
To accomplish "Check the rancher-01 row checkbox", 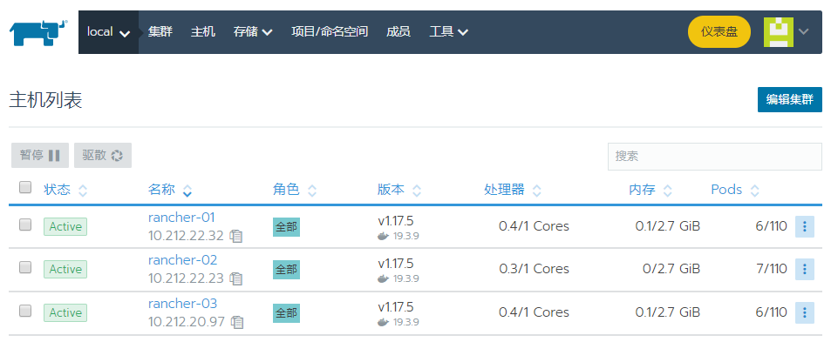I will pos(25,225).
